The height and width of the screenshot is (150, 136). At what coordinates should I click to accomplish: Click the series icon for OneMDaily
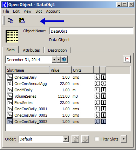coord(10,90)
